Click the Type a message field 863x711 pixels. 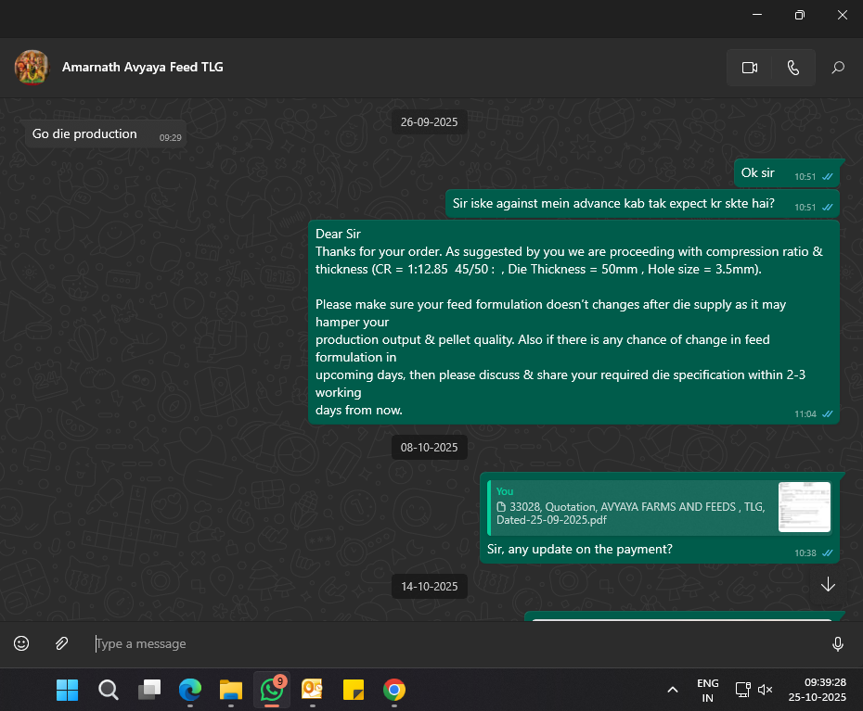click(x=455, y=643)
